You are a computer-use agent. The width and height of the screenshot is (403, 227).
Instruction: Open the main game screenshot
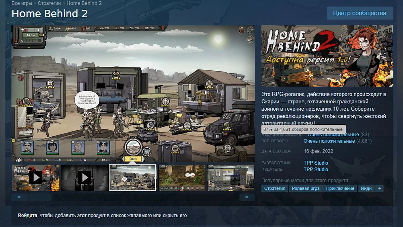click(133, 94)
